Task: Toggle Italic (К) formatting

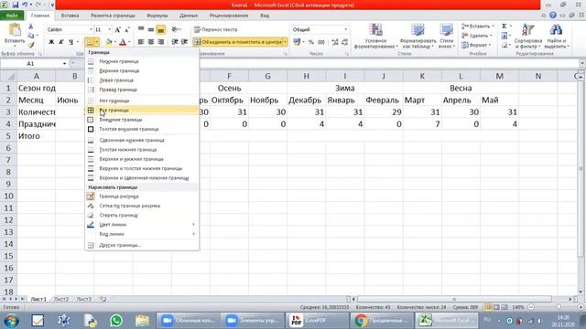Action: pos(61,42)
